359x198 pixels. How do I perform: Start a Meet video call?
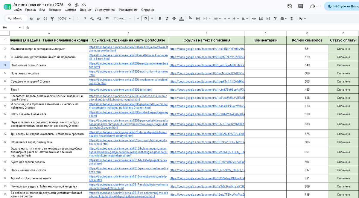pyautogui.click(x=313, y=6)
